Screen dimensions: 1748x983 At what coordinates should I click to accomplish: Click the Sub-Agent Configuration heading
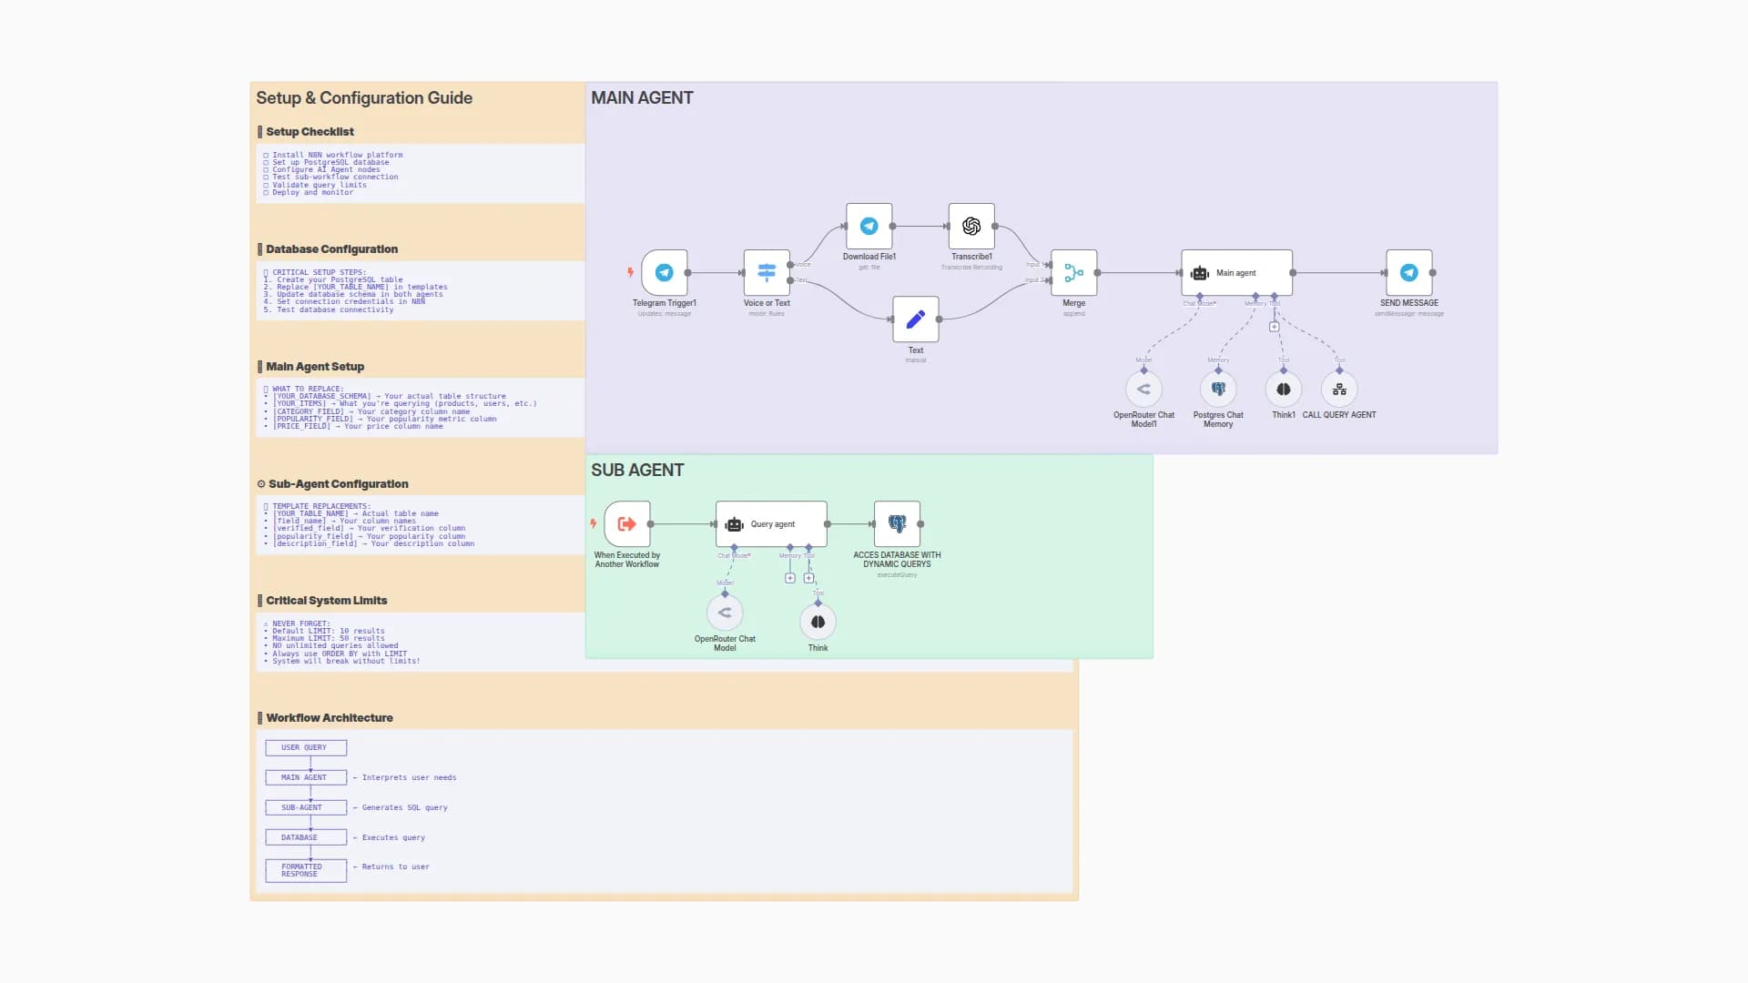(x=332, y=483)
